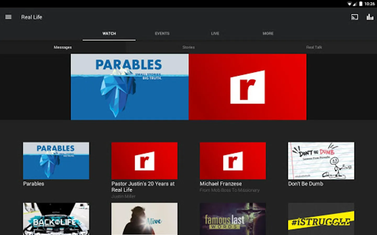Viewport: 377px width, 235px height.
Task: Click 'From Mob Boss To Missionary' subtitle
Action: 229,190
